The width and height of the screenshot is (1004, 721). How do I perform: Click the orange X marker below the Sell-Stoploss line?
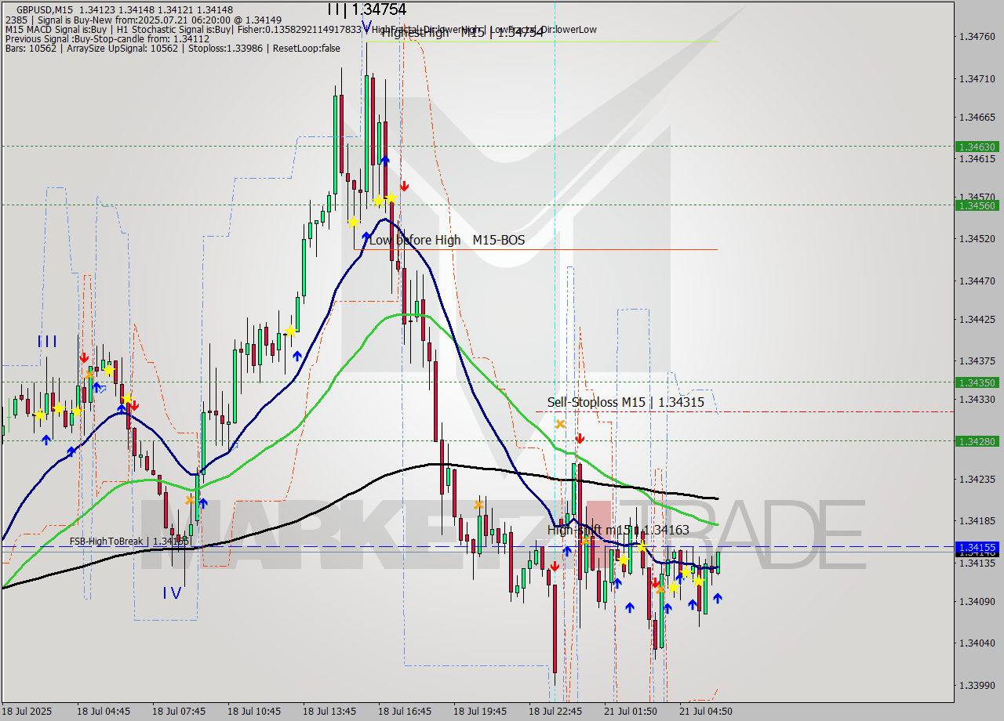pos(559,424)
